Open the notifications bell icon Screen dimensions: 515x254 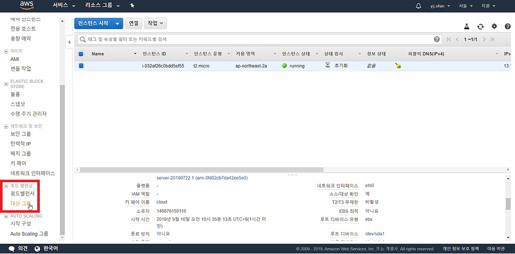(418, 6)
